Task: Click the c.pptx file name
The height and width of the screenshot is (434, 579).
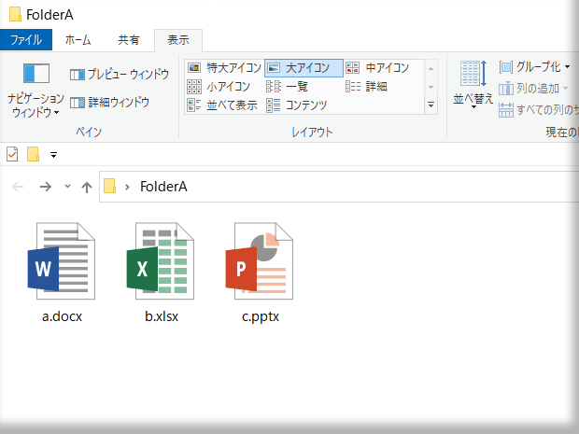Action: [261, 317]
